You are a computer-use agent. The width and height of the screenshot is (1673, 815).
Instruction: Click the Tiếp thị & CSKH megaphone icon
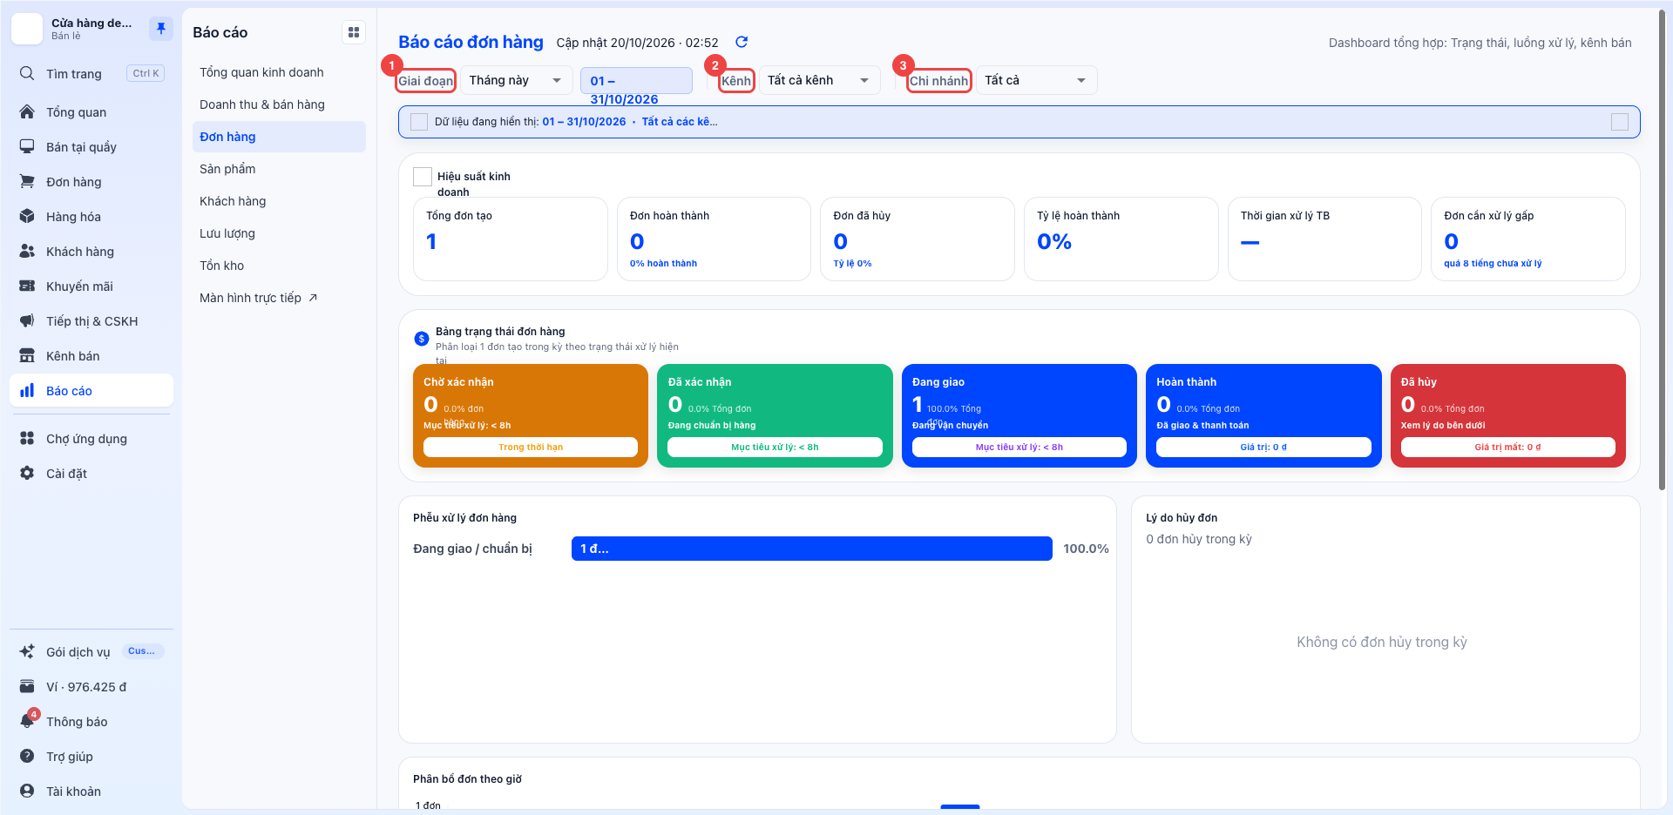coord(27,321)
